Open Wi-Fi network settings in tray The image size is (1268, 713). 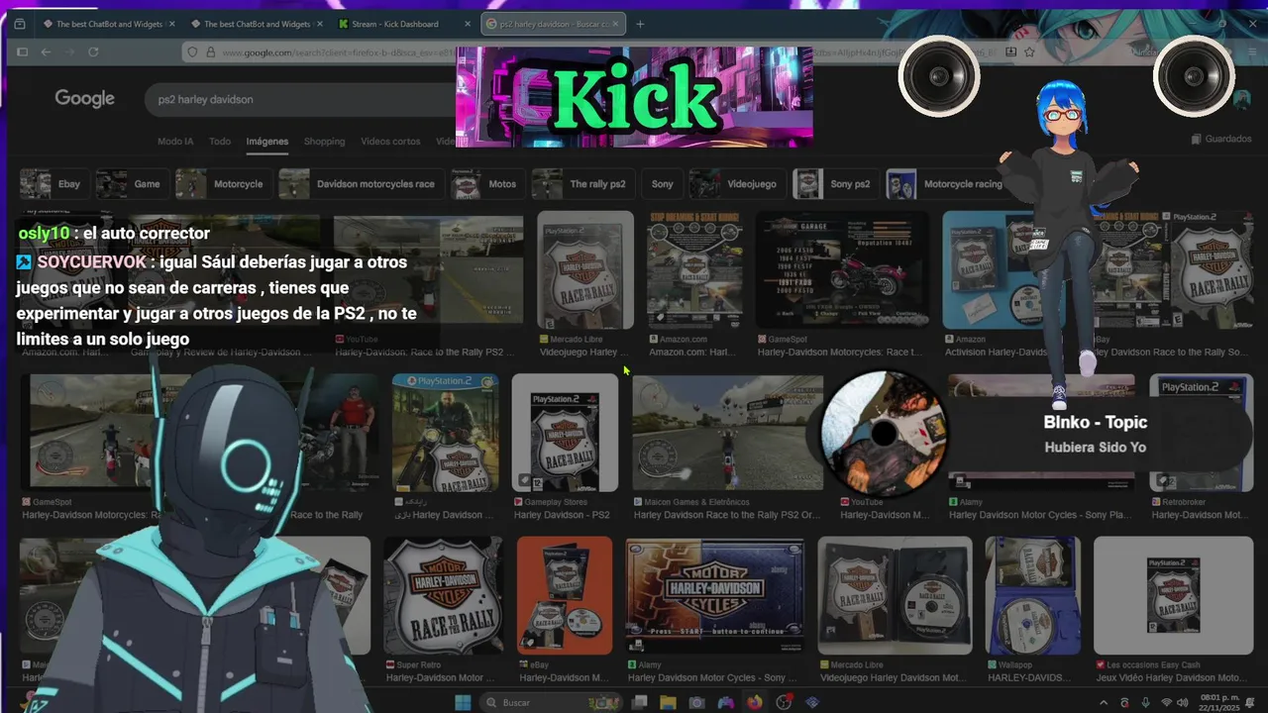tap(1167, 702)
